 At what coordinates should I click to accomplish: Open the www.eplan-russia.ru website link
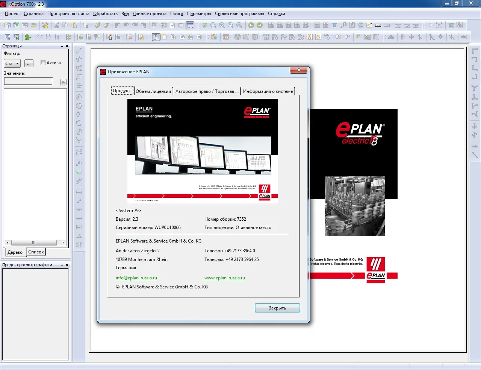[x=225, y=278]
